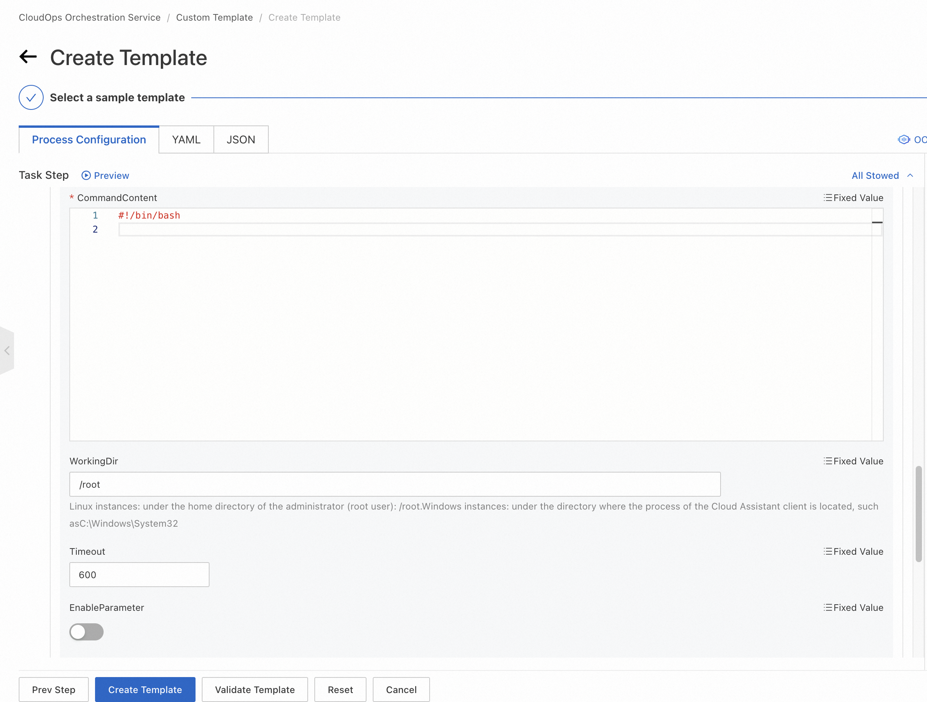Screen dimensions: 927x702
Task: Click the checkmark circle step icon
Action: [x=31, y=98]
